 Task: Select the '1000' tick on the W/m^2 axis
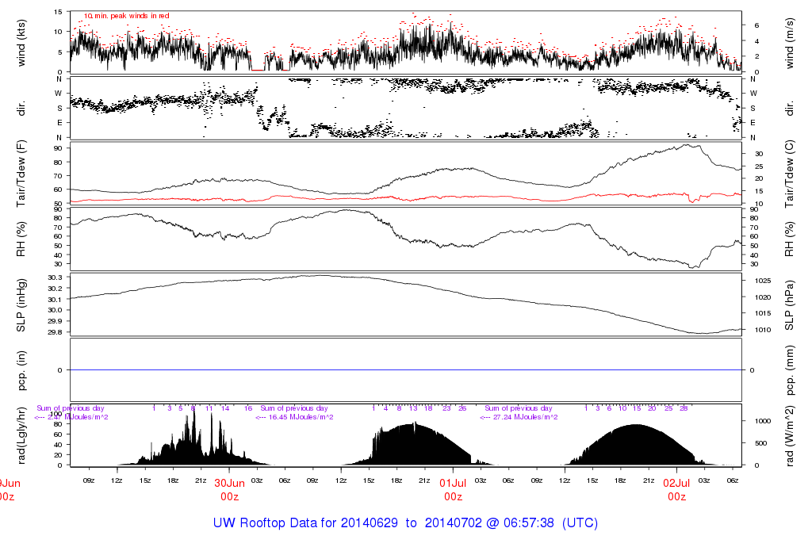(763, 421)
